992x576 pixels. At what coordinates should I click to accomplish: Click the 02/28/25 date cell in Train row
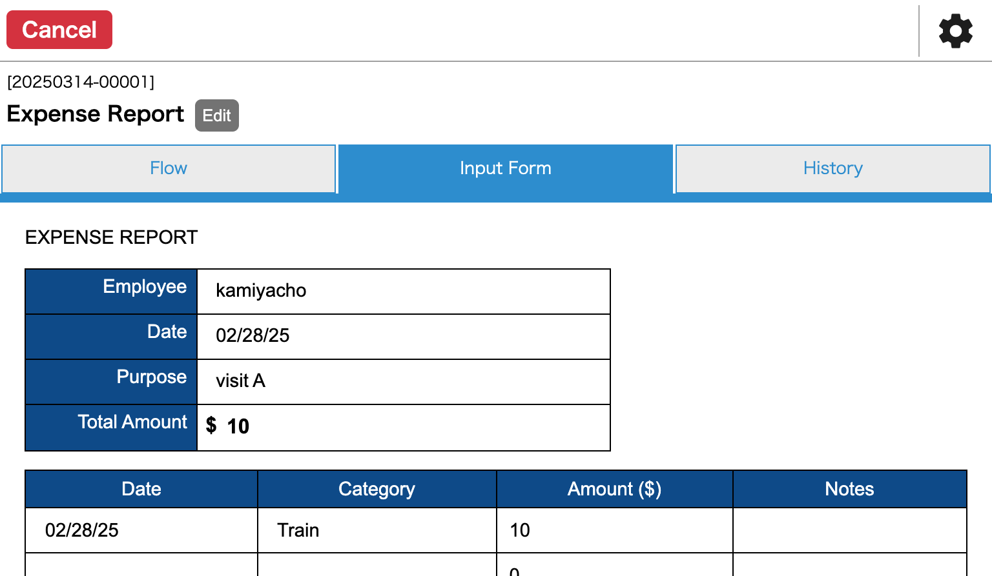(x=141, y=530)
